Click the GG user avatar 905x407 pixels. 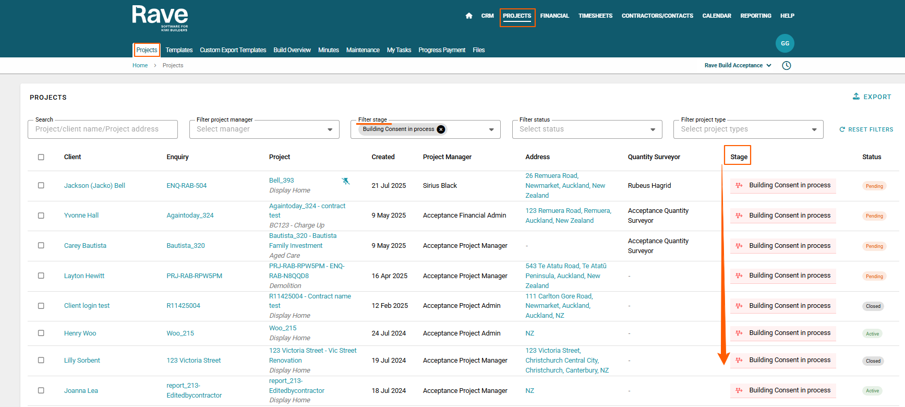[785, 43]
